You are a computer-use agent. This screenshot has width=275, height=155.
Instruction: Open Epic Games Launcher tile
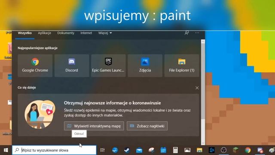[108, 65]
